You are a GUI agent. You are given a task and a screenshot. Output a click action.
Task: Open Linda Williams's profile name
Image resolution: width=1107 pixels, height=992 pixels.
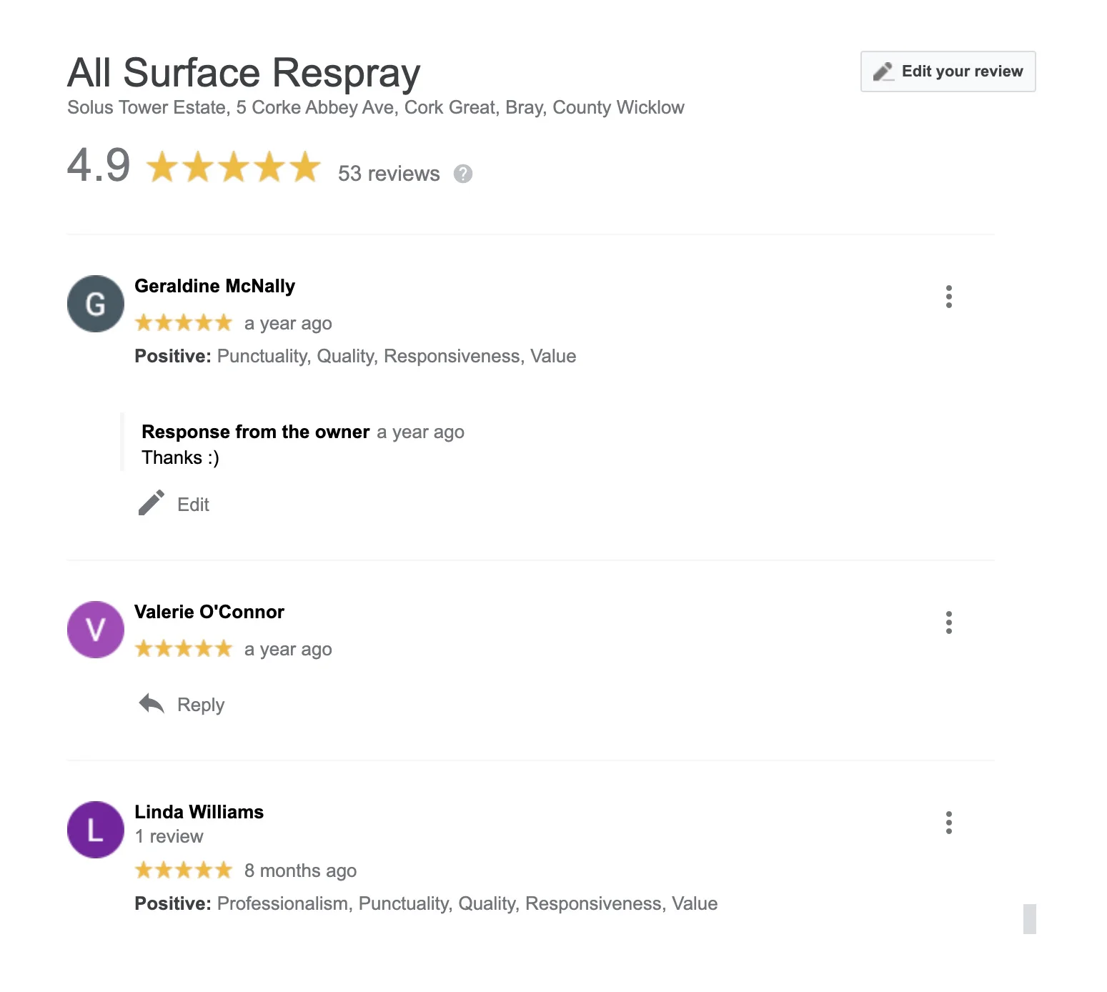point(199,812)
